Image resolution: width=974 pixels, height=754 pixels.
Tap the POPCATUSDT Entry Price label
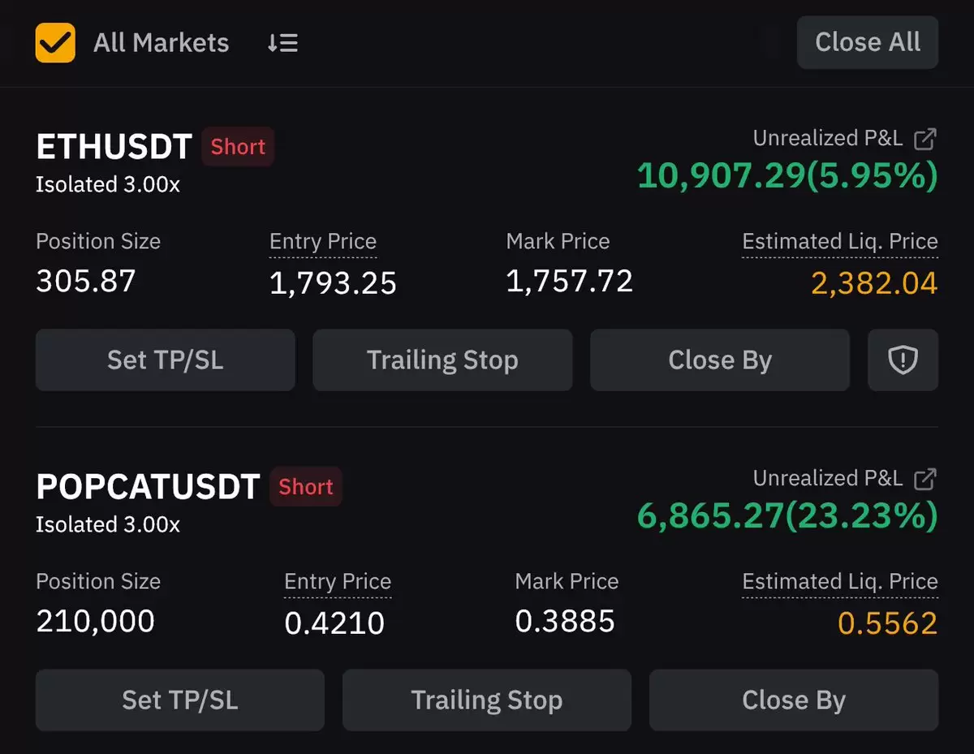pos(338,582)
